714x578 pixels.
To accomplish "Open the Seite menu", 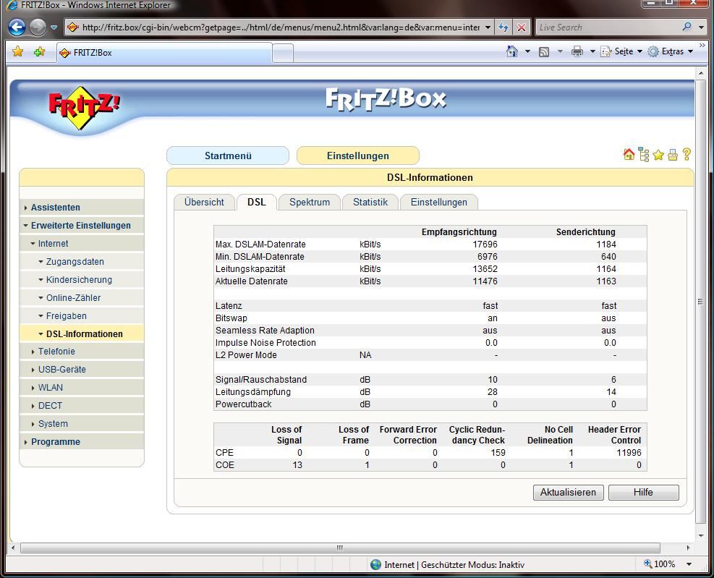I will coord(621,51).
